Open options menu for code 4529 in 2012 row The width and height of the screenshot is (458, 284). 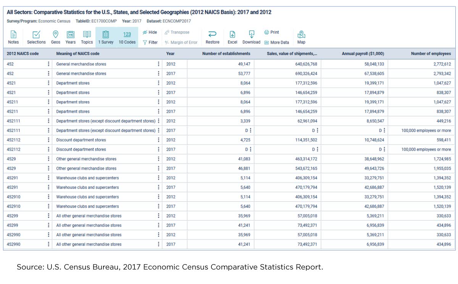[48, 159]
